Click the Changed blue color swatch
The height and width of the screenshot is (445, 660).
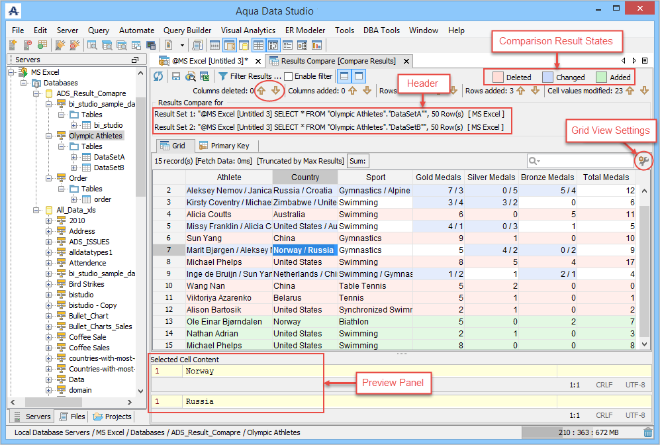pyautogui.click(x=548, y=77)
